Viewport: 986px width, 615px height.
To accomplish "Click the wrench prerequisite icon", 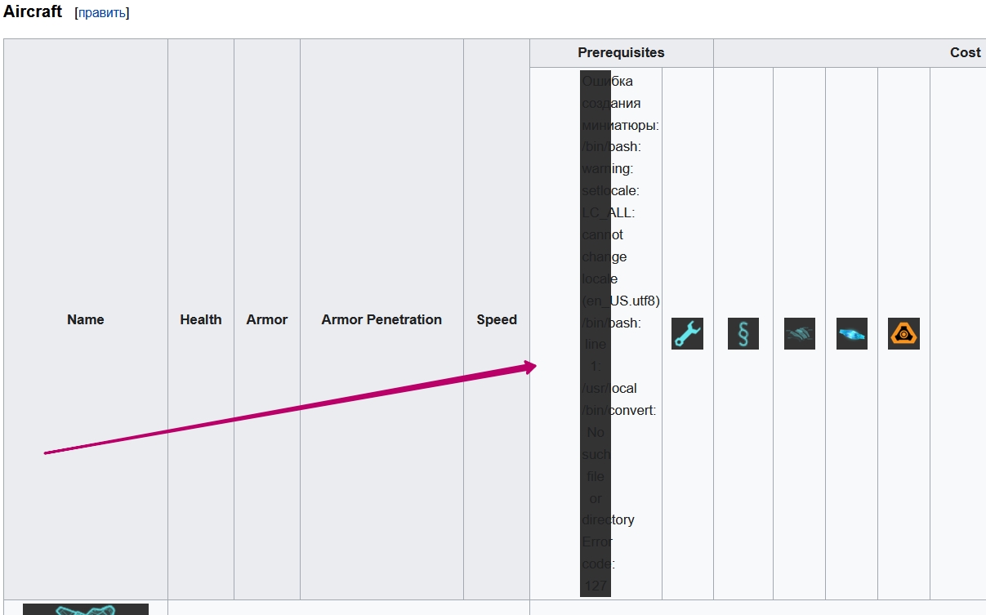I will pos(687,334).
